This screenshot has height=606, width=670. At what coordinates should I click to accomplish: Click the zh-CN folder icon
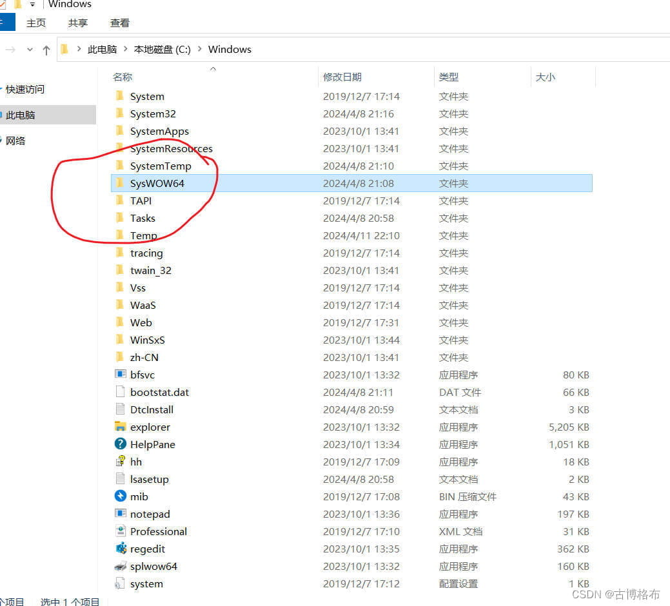pos(120,357)
